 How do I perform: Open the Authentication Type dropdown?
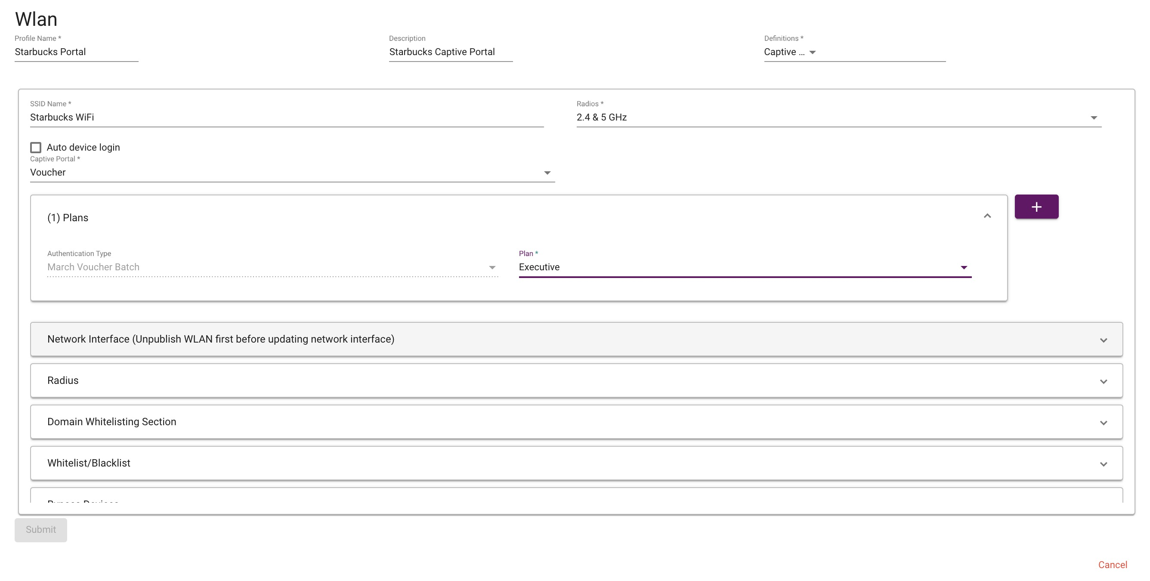click(x=272, y=267)
